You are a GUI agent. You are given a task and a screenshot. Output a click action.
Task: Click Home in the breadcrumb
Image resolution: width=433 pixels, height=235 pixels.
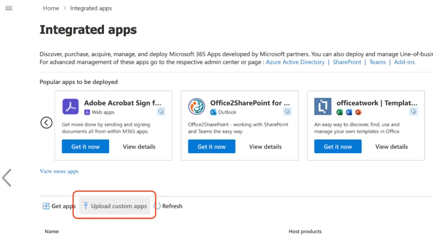51,8
